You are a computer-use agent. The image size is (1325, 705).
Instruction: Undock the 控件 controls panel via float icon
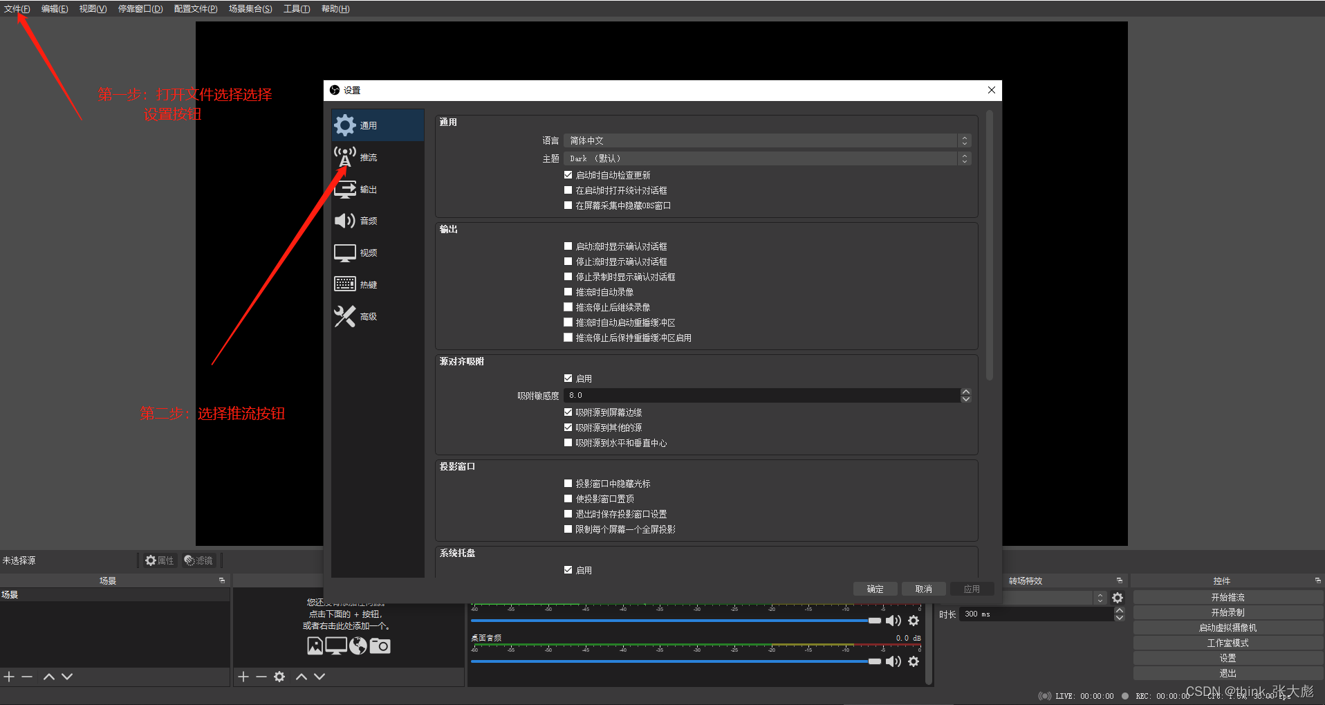coord(1317,580)
